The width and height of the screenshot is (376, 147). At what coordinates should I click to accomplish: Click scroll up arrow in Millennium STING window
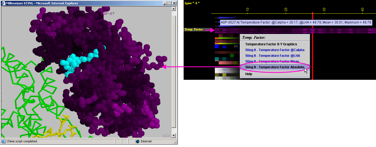173,9
